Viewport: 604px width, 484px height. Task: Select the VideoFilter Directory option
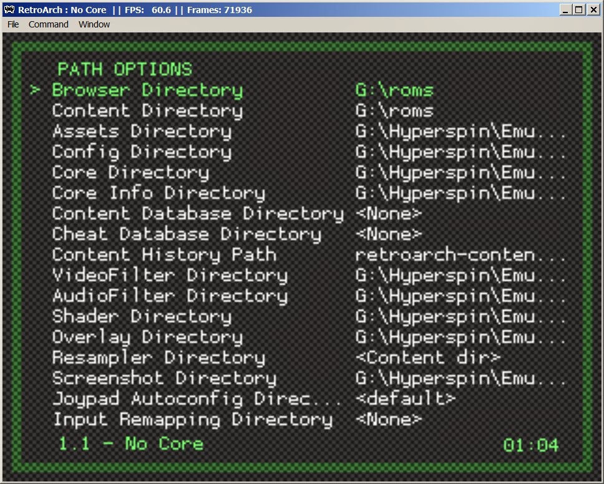(x=170, y=275)
